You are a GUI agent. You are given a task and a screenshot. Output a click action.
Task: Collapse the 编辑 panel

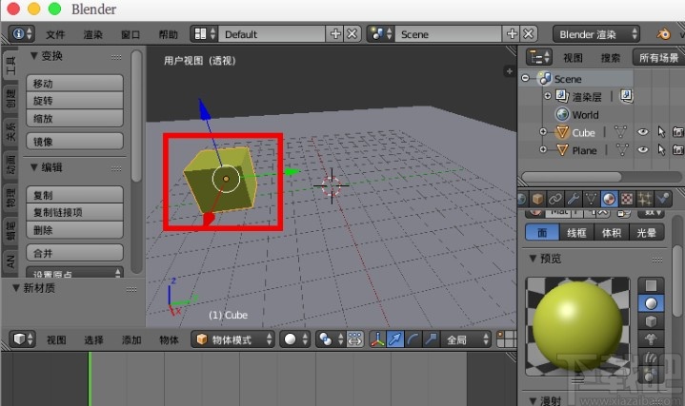34,167
